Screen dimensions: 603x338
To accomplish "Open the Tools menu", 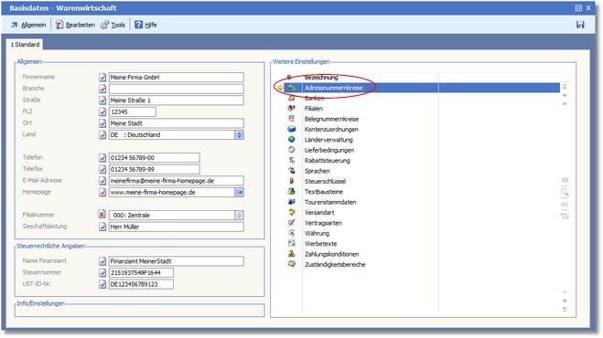I will pos(113,25).
